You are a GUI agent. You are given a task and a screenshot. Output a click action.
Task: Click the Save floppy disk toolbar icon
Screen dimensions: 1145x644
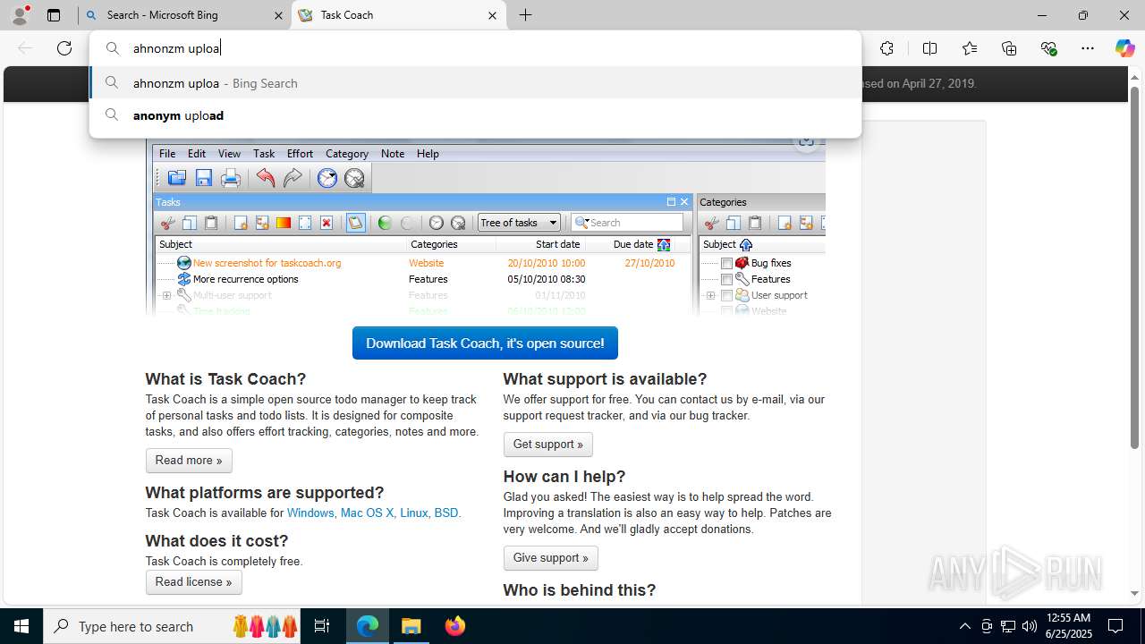[204, 178]
